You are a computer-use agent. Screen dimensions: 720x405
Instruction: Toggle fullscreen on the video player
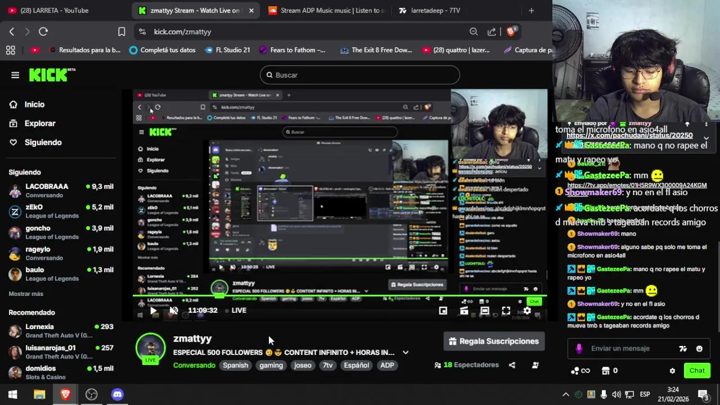tap(506, 310)
